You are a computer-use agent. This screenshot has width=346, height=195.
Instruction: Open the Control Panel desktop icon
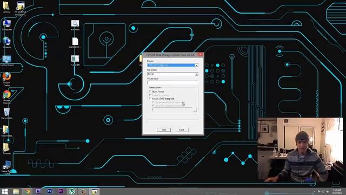click(x=7, y=61)
